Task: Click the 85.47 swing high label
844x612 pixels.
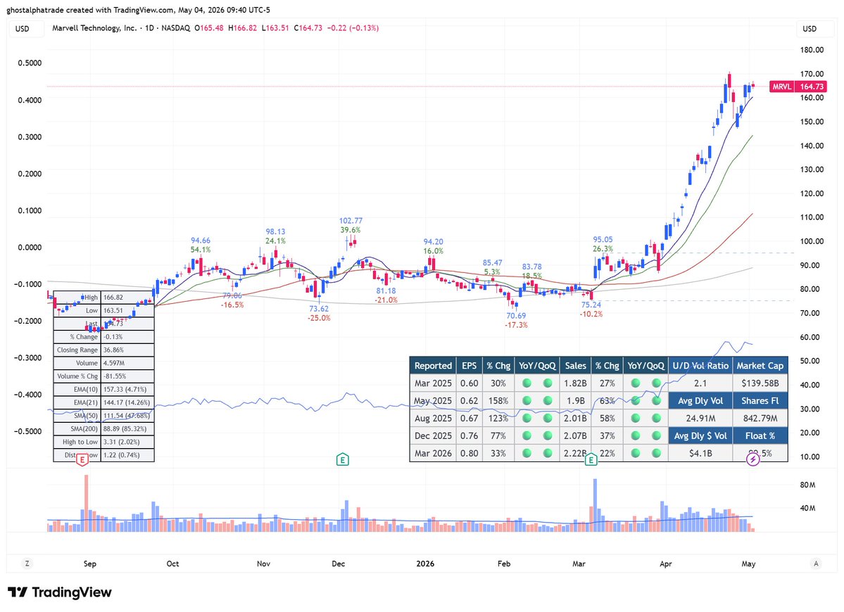Action: [x=493, y=262]
